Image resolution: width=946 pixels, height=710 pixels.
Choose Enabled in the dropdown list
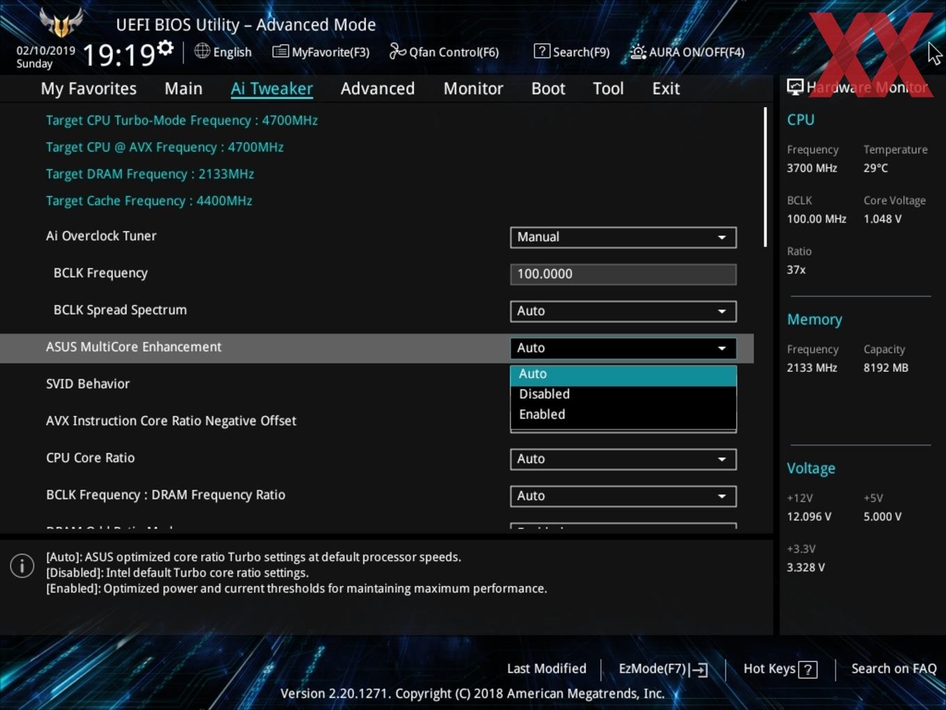click(x=623, y=414)
